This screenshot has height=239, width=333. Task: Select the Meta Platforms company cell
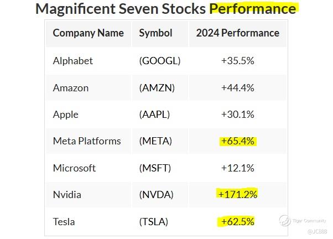tap(87, 141)
